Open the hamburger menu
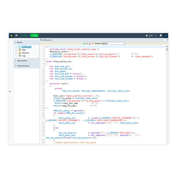This screenshot has height=177, width=177. tap(17, 35)
